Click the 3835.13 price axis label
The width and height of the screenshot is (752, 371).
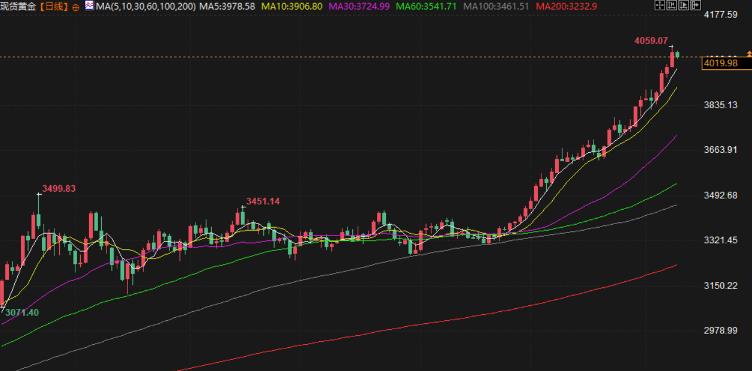pos(720,105)
